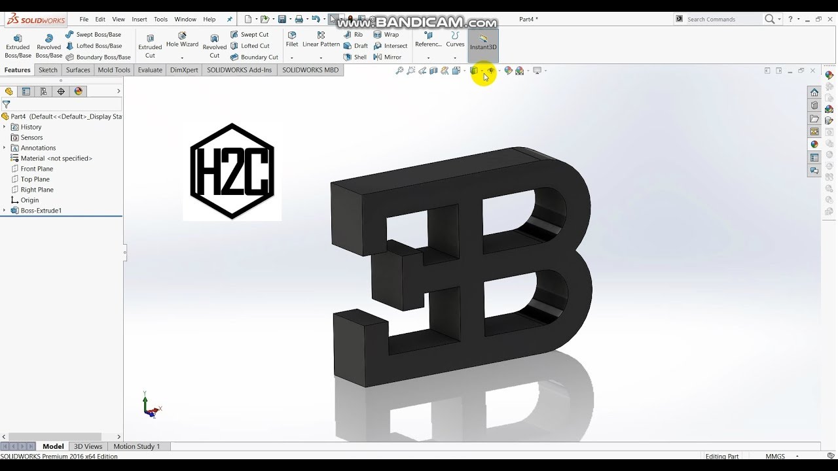Click the Save icon in toolbar

(x=282, y=20)
